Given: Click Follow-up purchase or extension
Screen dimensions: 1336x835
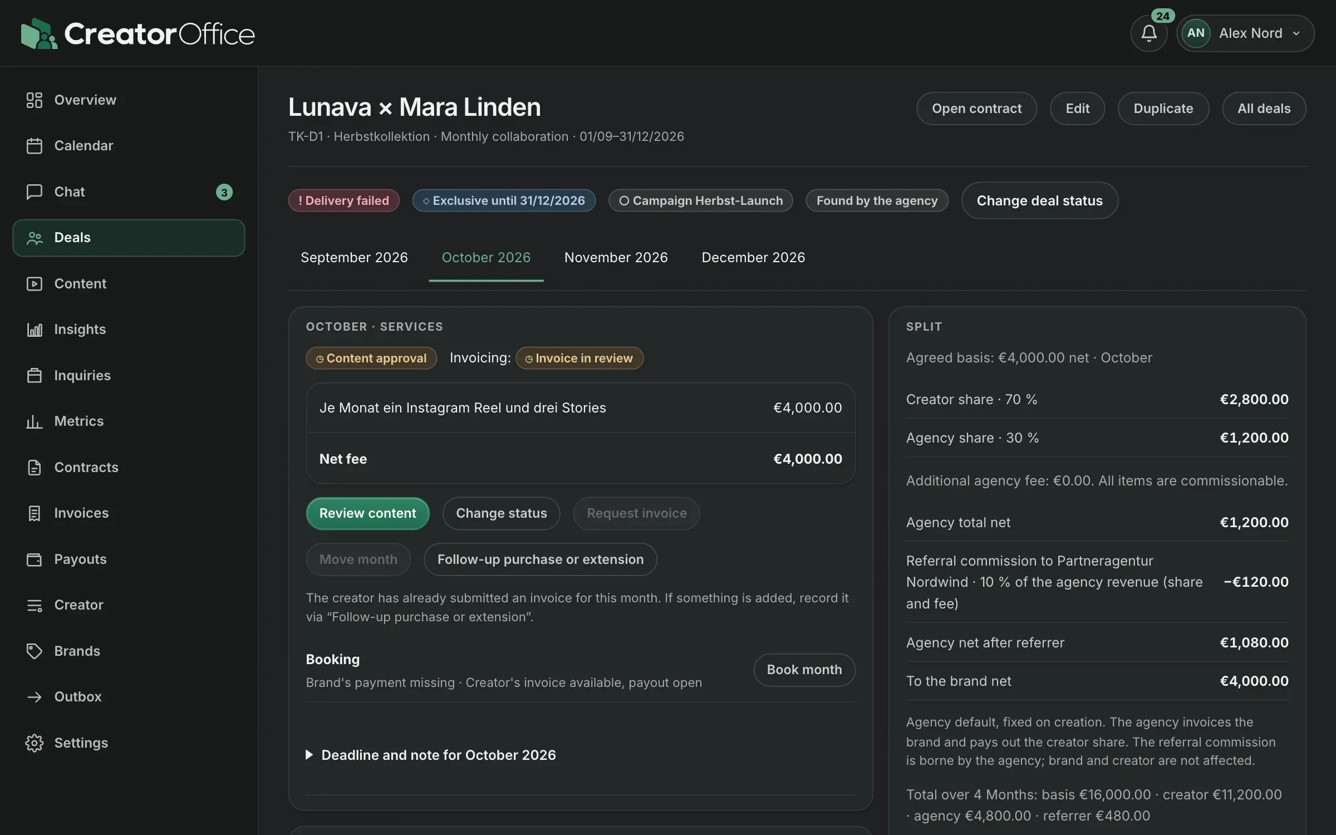Looking at the screenshot, I should (x=541, y=559).
